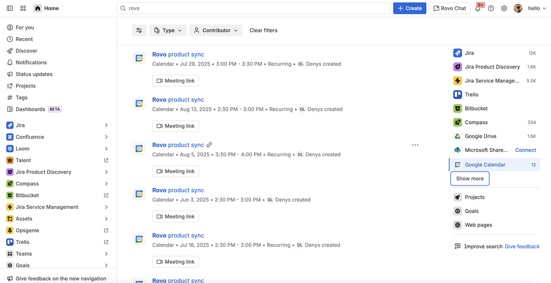The width and height of the screenshot is (551, 283).
Task: Click the Google Calendar icon of the Jun 3 result
Action: tap(139, 194)
